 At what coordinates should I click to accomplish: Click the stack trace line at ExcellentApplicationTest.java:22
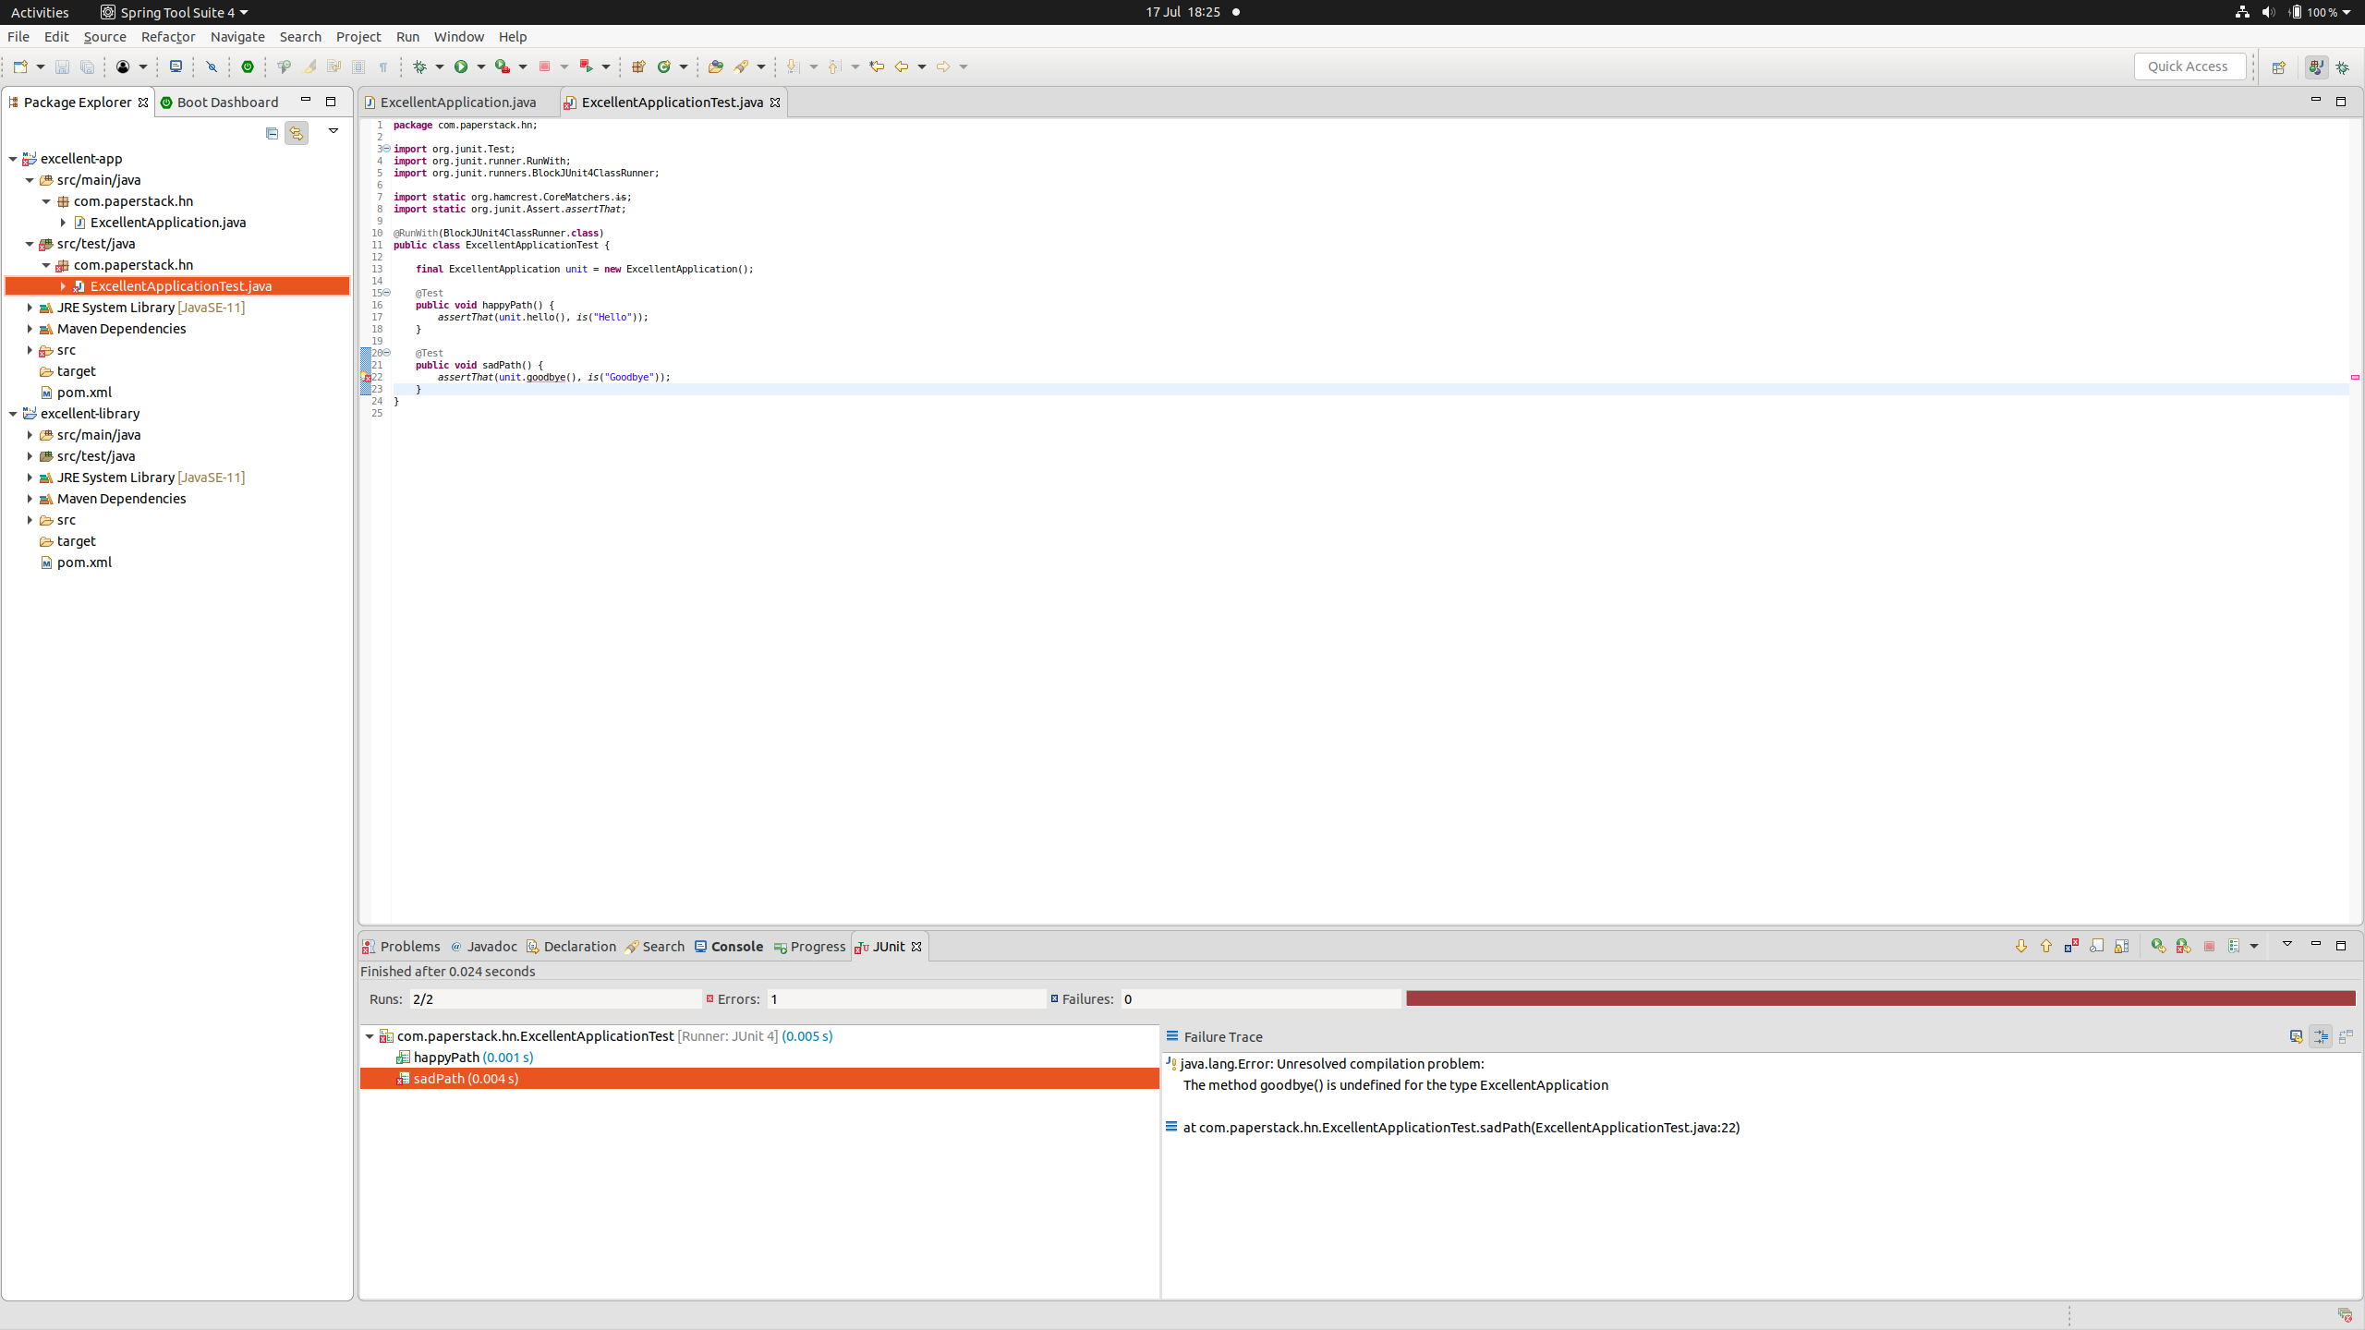point(1461,1128)
